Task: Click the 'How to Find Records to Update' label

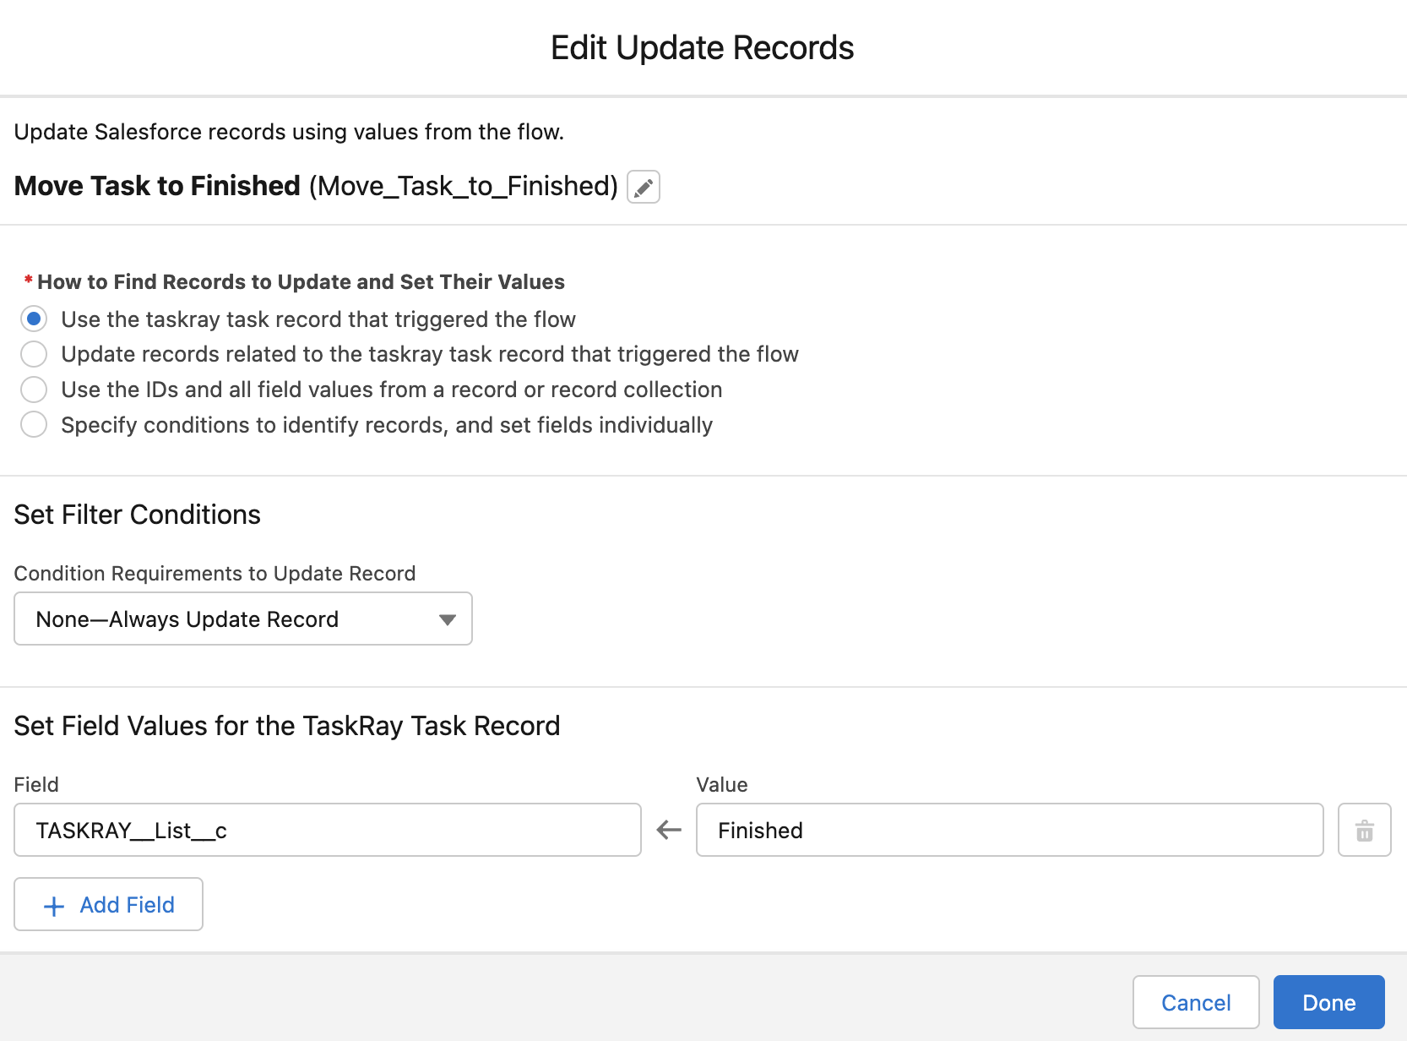Action: (x=301, y=282)
